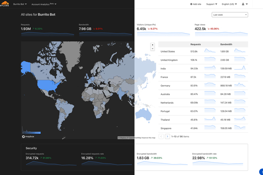263x175 pixels.
Task: Click the map legend histogram bar
Action: coord(32,131)
